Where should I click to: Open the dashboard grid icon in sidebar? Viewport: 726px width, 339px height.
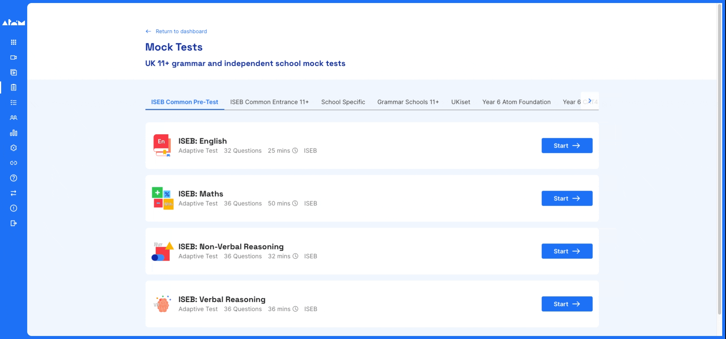point(14,42)
